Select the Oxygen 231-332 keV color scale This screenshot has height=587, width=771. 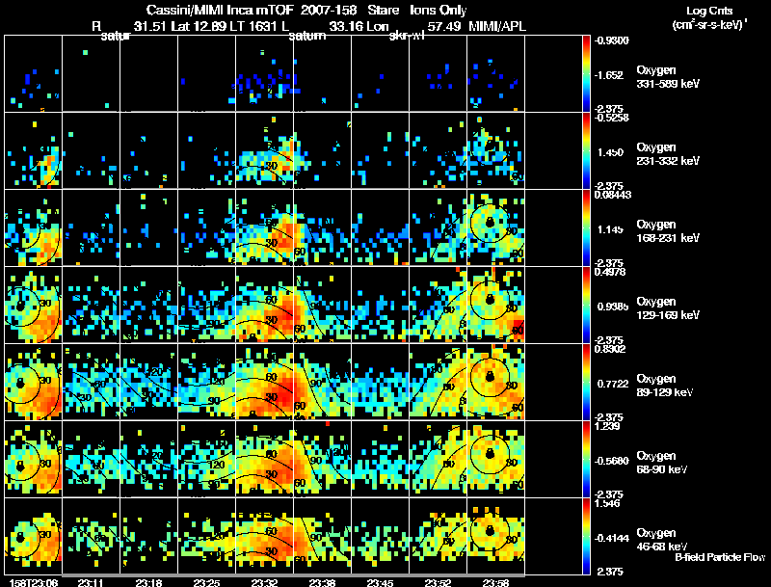[586, 150]
